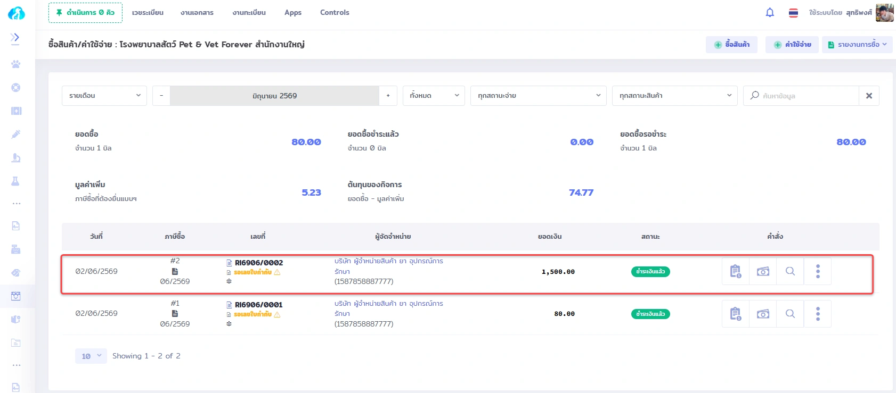Click the Thai flag language icon

793,13
